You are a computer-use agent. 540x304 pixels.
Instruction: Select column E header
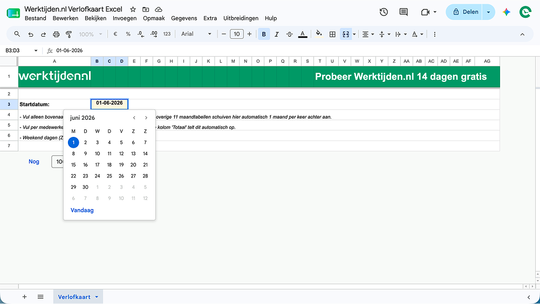tap(134, 61)
